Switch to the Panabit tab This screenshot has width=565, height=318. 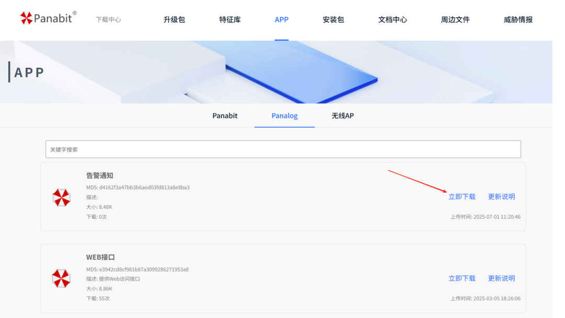pyautogui.click(x=225, y=115)
